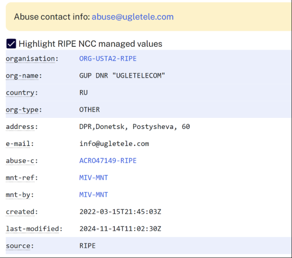Click the address: attribute label
Image resolution: width=292 pixels, height=258 pixels.
[x=22, y=127]
